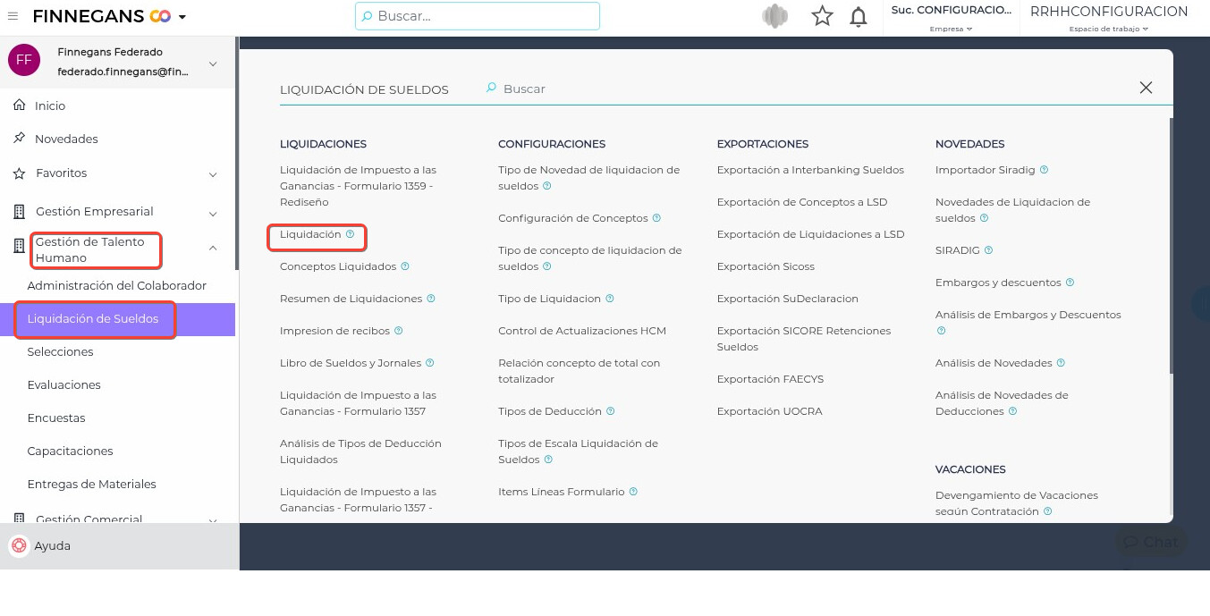1210x616 pixels.
Task: Open the notifications bell icon
Action: (x=859, y=16)
